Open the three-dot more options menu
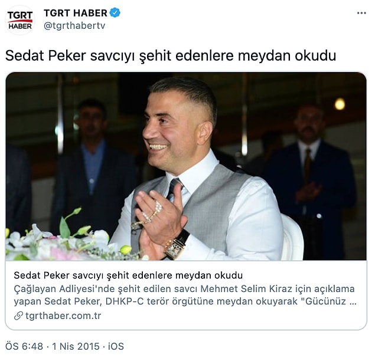The height and width of the screenshot is (355, 375). click(x=361, y=13)
